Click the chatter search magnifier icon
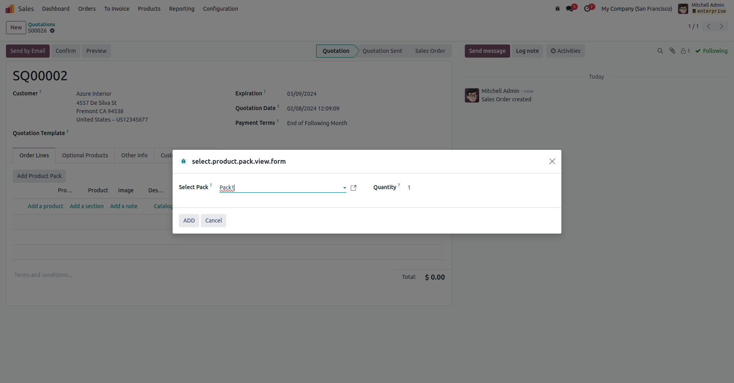The height and width of the screenshot is (383, 734). pyautogui.click(x=660, y=51)
